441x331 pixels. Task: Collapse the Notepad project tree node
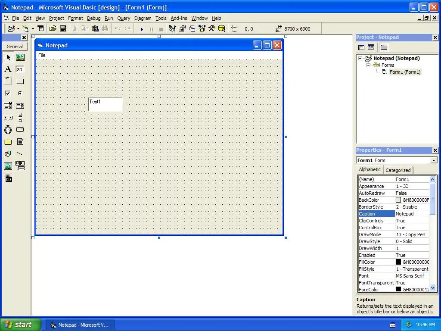point(360,58)
